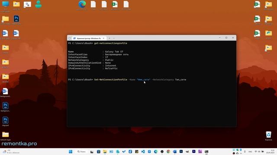Click the get-netconnectionprofile command text
This screenshot has width=277, height=155.
[111, 43]
